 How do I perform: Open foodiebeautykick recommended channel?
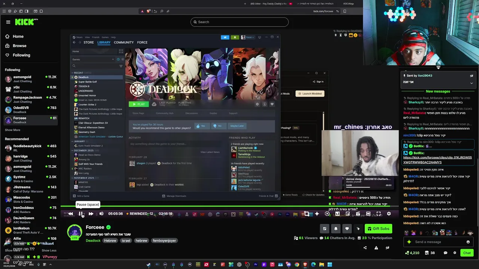[x=30, y=148]
